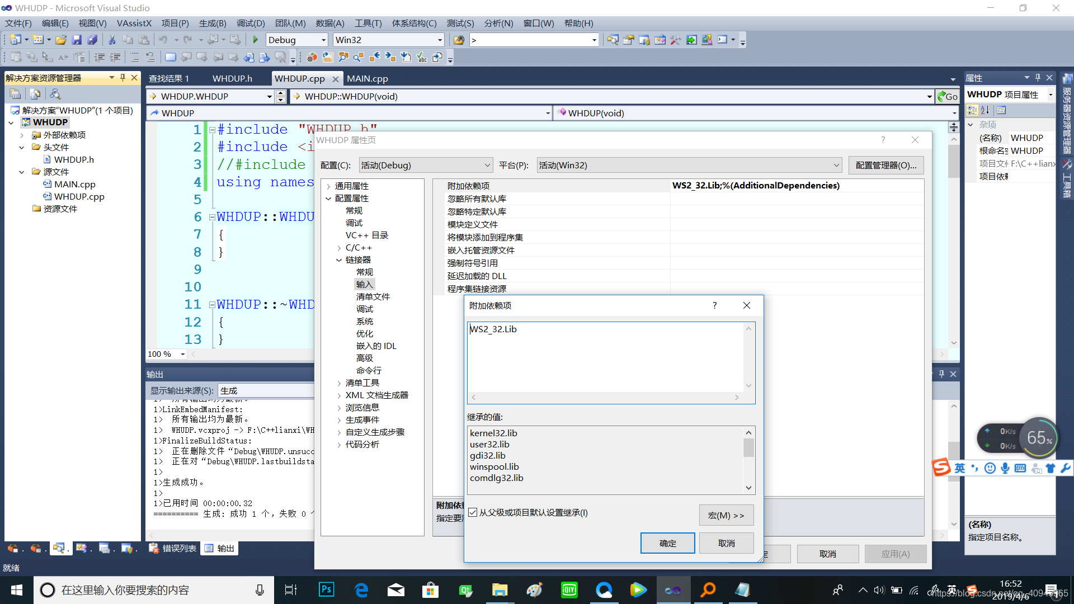Image resolution: width=1074 pixels, height=604 pixels.
Task: Click the Windows Start button
Action: 17,589
